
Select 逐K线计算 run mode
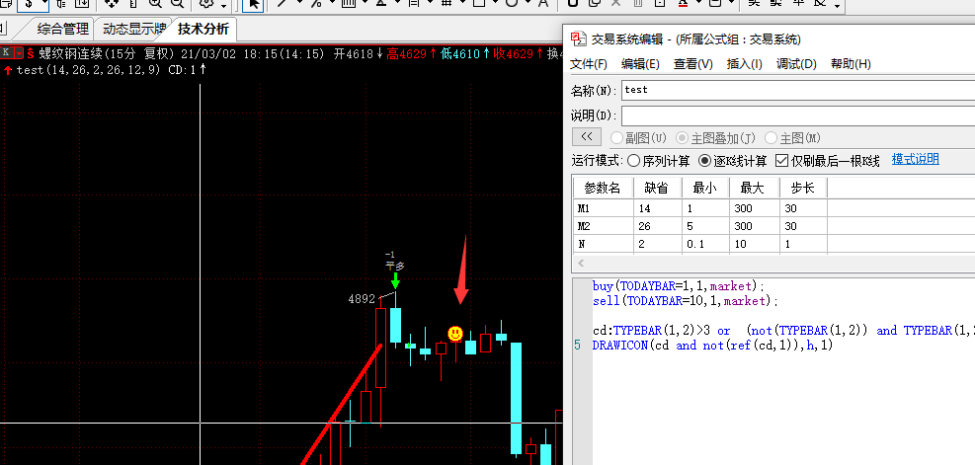click(x=733, y=161)
